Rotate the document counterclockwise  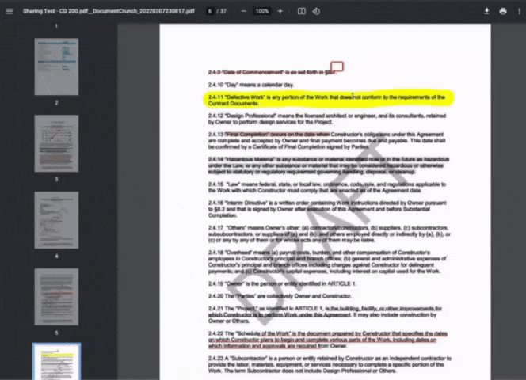316,11
